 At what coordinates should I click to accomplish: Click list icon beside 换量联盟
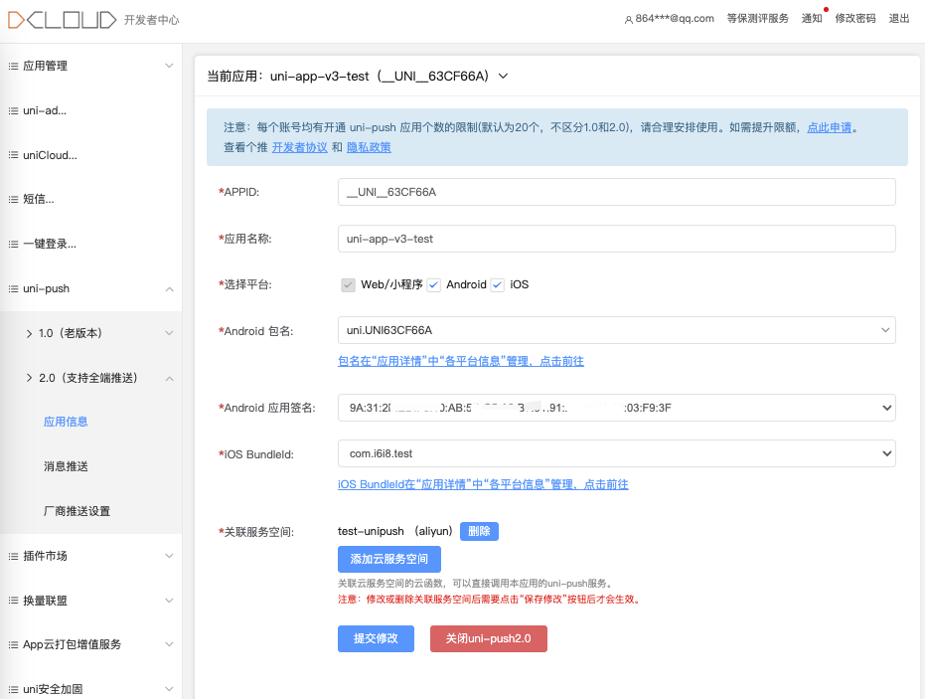pos(13,601)
